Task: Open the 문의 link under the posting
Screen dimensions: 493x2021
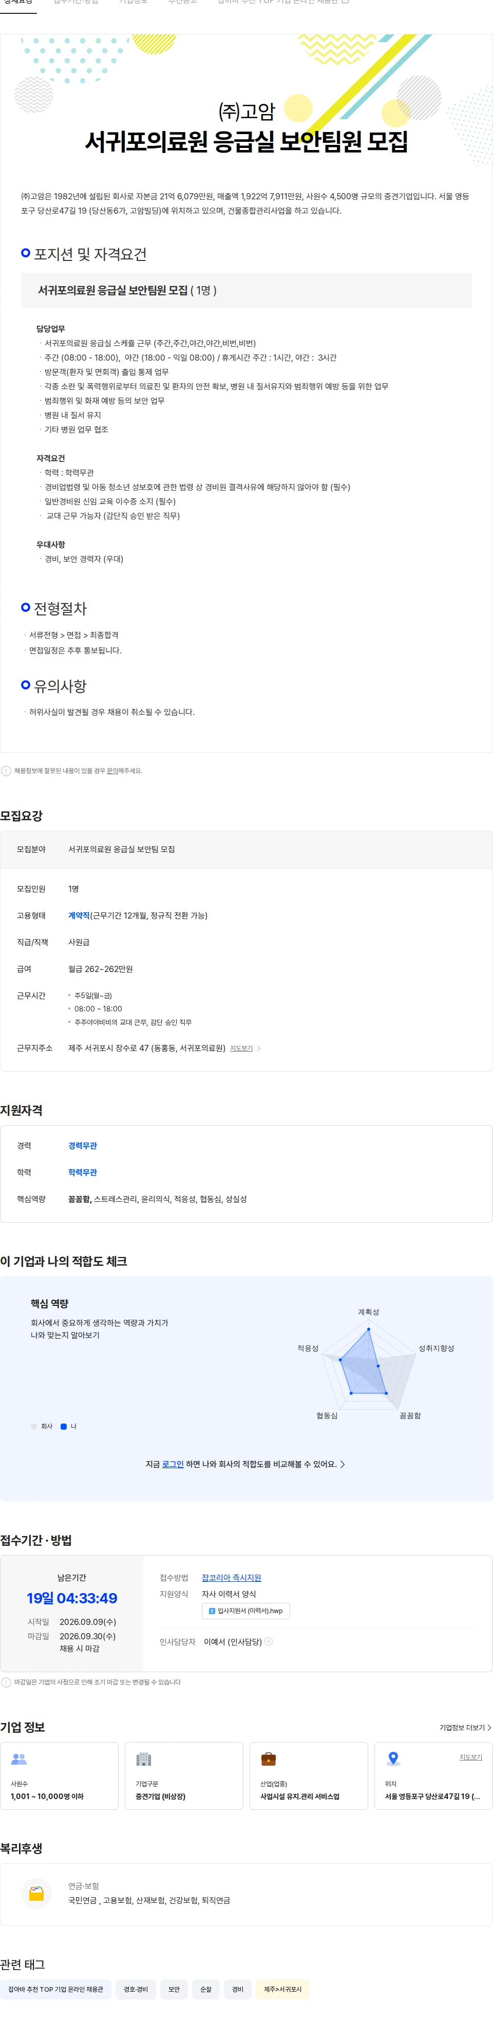Action: 113,771
